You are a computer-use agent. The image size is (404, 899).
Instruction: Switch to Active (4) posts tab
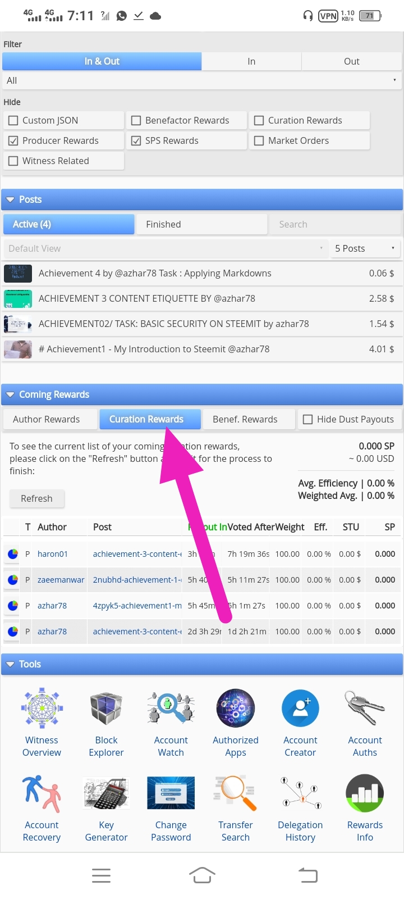(68, 224)
